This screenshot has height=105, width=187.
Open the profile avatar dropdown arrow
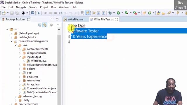[x=27, y=13]
